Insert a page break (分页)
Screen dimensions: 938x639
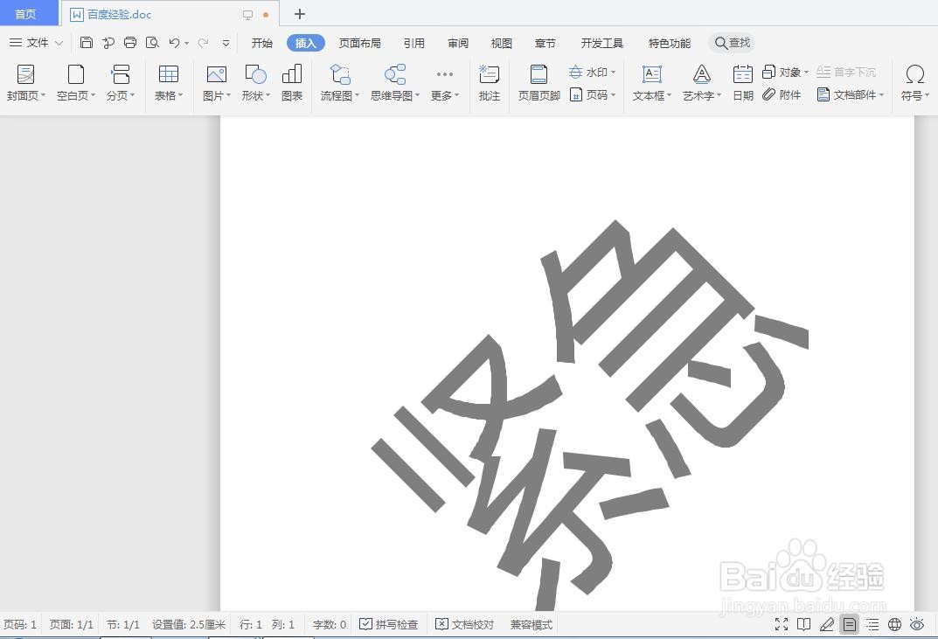click(x=121, y=82)
